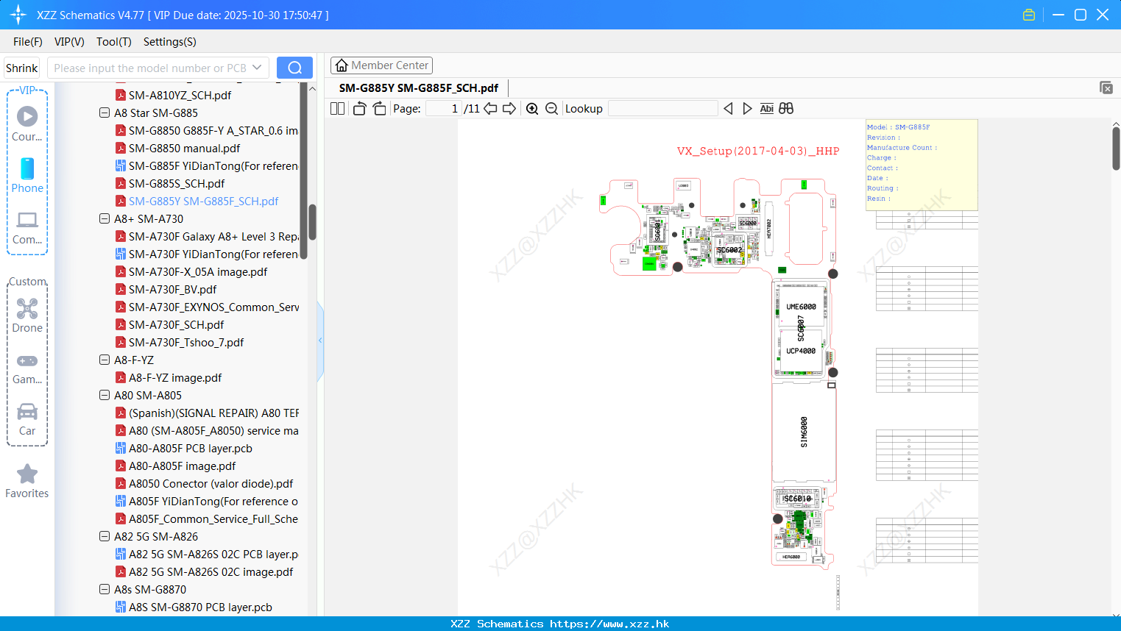Click the home icon in Member Center
This screenshot has width=1121, height=631.
tap(342, 65)
